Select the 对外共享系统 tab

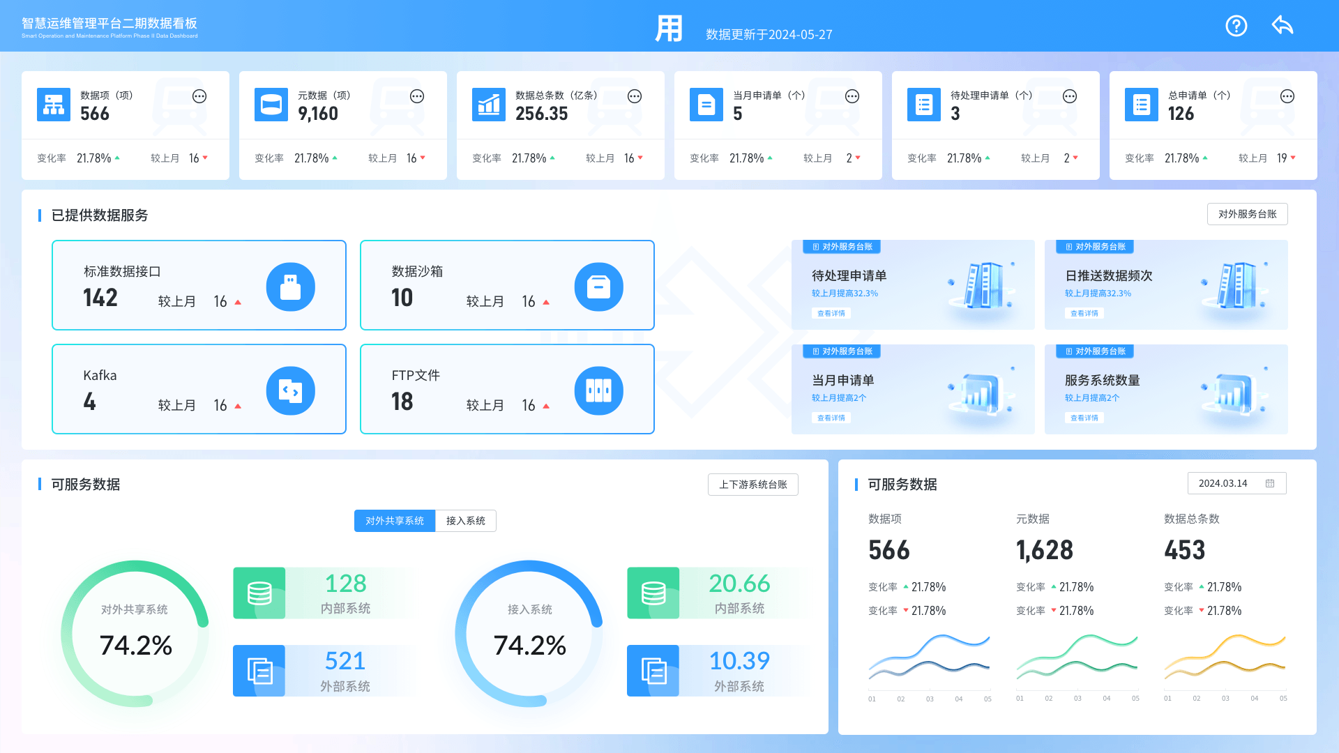click(395, 521)
